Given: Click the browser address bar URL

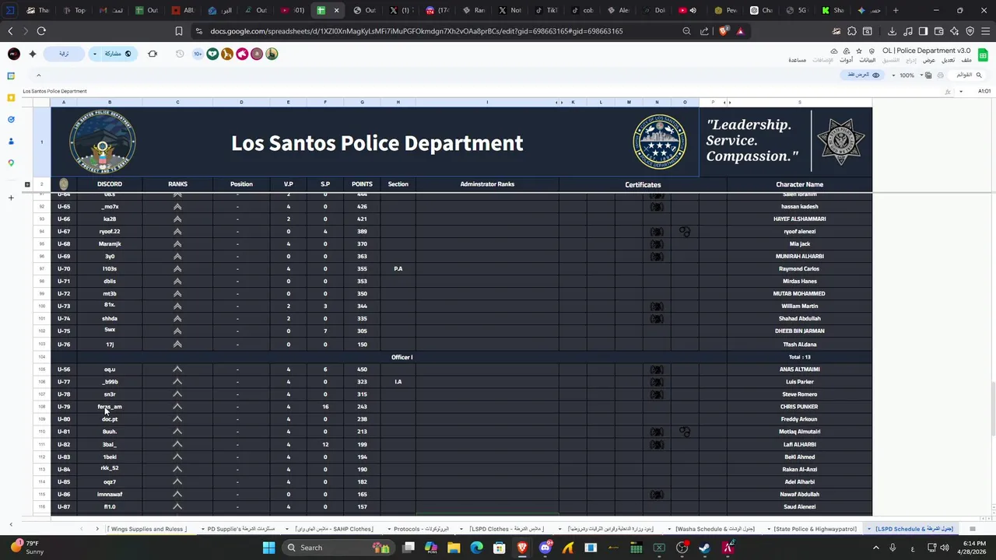Looking at the screenshot, I should [416, 31].
